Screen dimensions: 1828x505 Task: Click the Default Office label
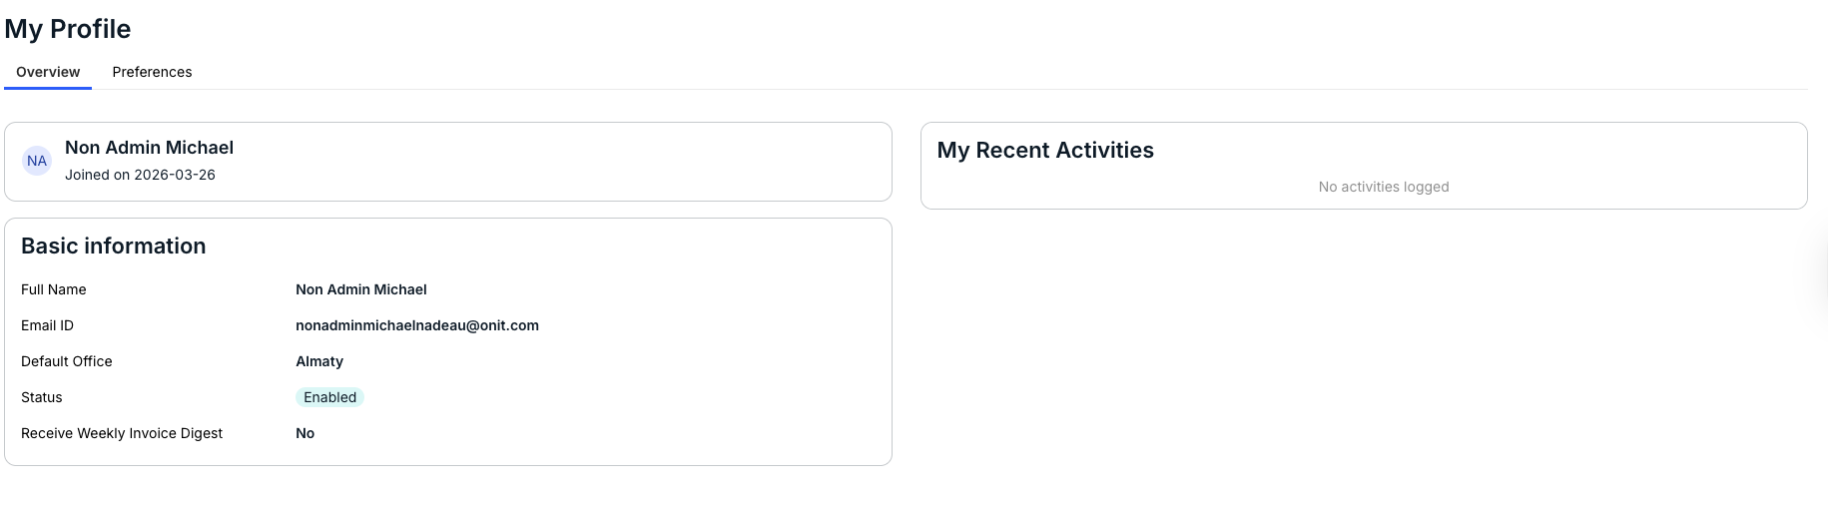(x=67, y=361)
